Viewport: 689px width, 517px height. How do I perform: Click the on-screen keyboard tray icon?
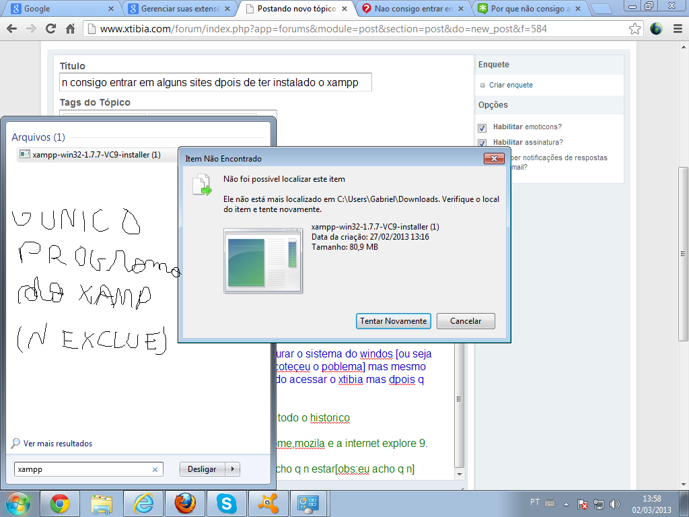tap(550, 504)
